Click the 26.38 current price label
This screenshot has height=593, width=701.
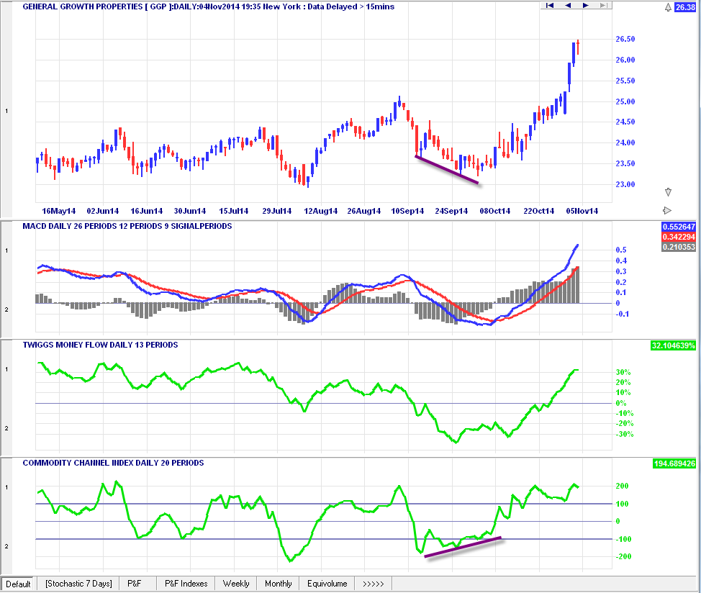point(685,7)
